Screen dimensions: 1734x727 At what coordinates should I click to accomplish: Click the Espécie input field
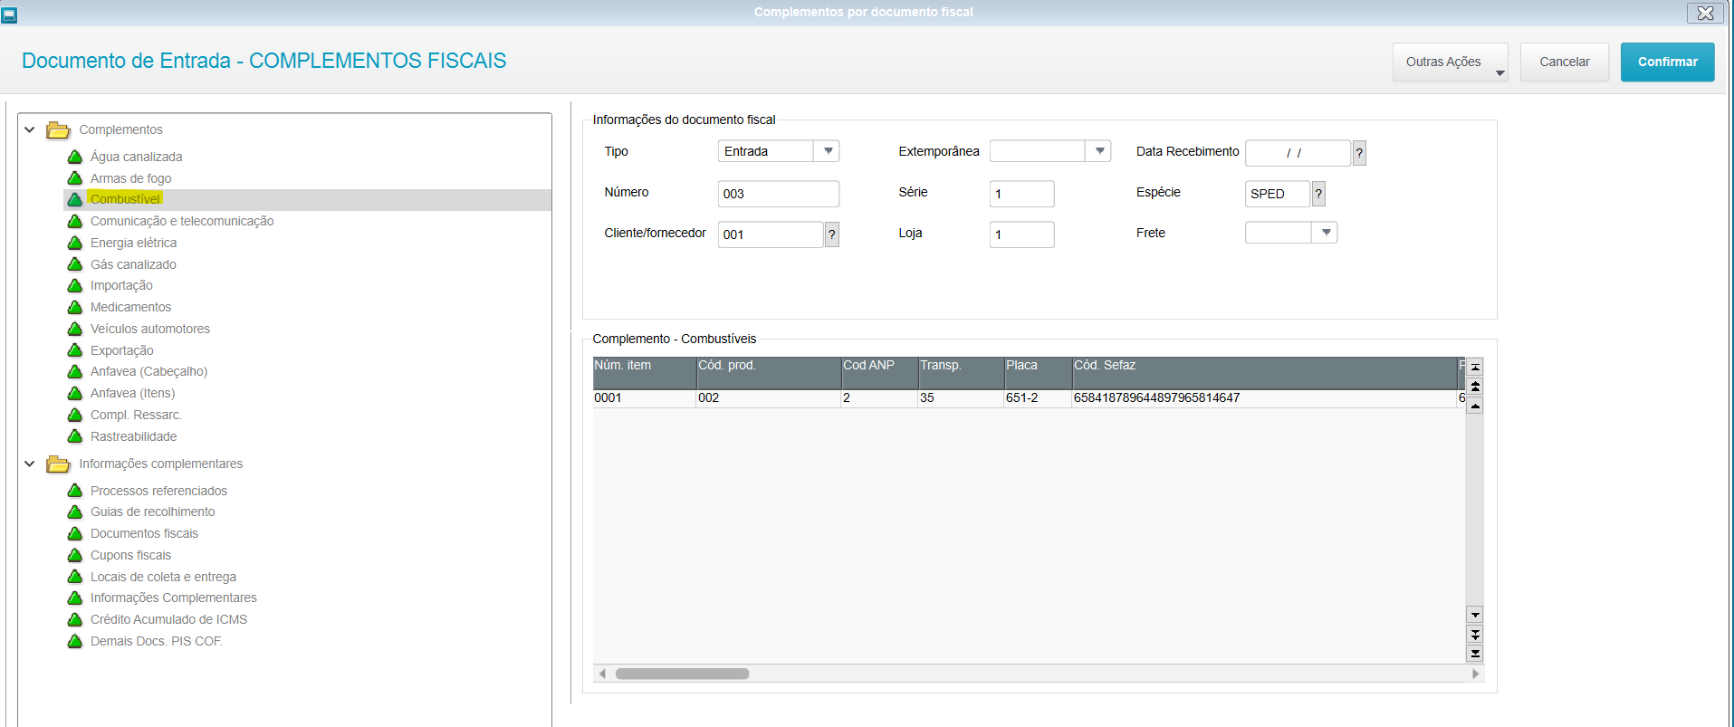(x=1277, y=194)
